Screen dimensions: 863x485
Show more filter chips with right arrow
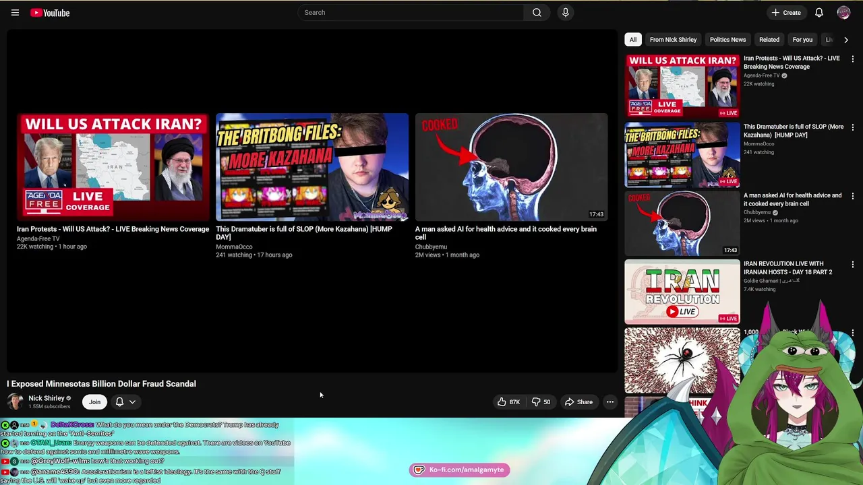846,40
